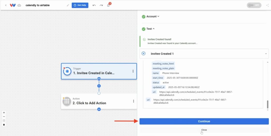Viewport: 271px width, 136px height.
Task: Select the status field tag
Action: click(x=156, y=82)
